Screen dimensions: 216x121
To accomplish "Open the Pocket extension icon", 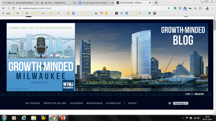I will (180, 8).
